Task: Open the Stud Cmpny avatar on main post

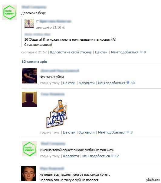Action: 9,12
